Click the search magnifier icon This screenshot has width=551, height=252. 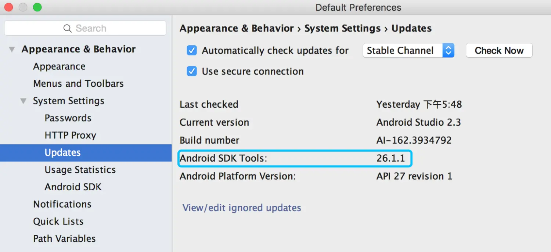click(67, 28)
